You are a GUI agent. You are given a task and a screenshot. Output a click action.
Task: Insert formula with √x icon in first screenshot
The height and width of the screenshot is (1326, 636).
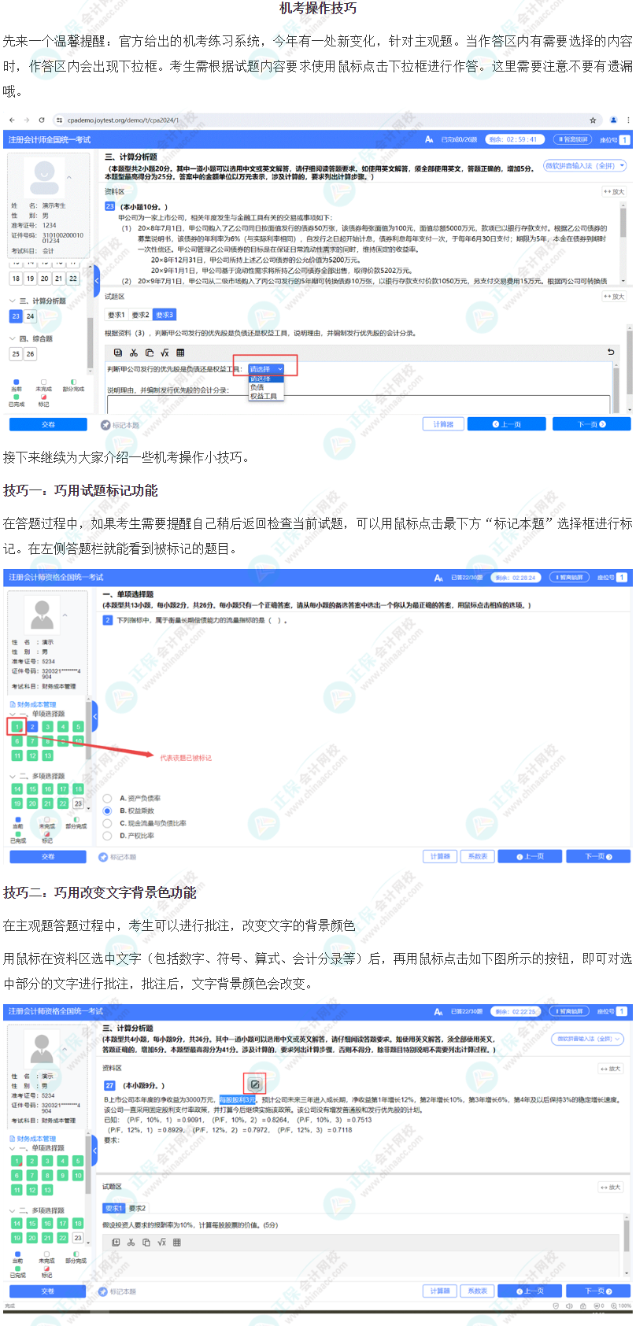tap(165, 353)
